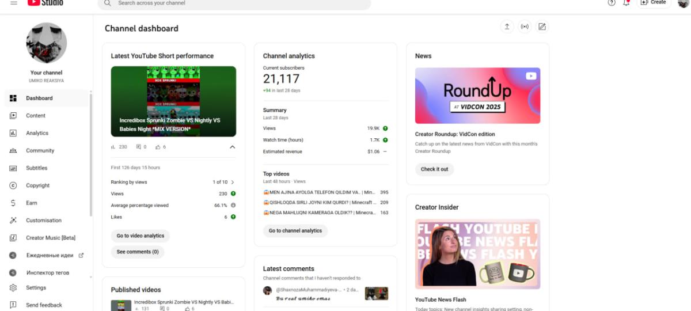Open the Content menu item

46,116
